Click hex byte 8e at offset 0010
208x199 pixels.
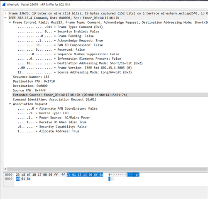[29, 179]
